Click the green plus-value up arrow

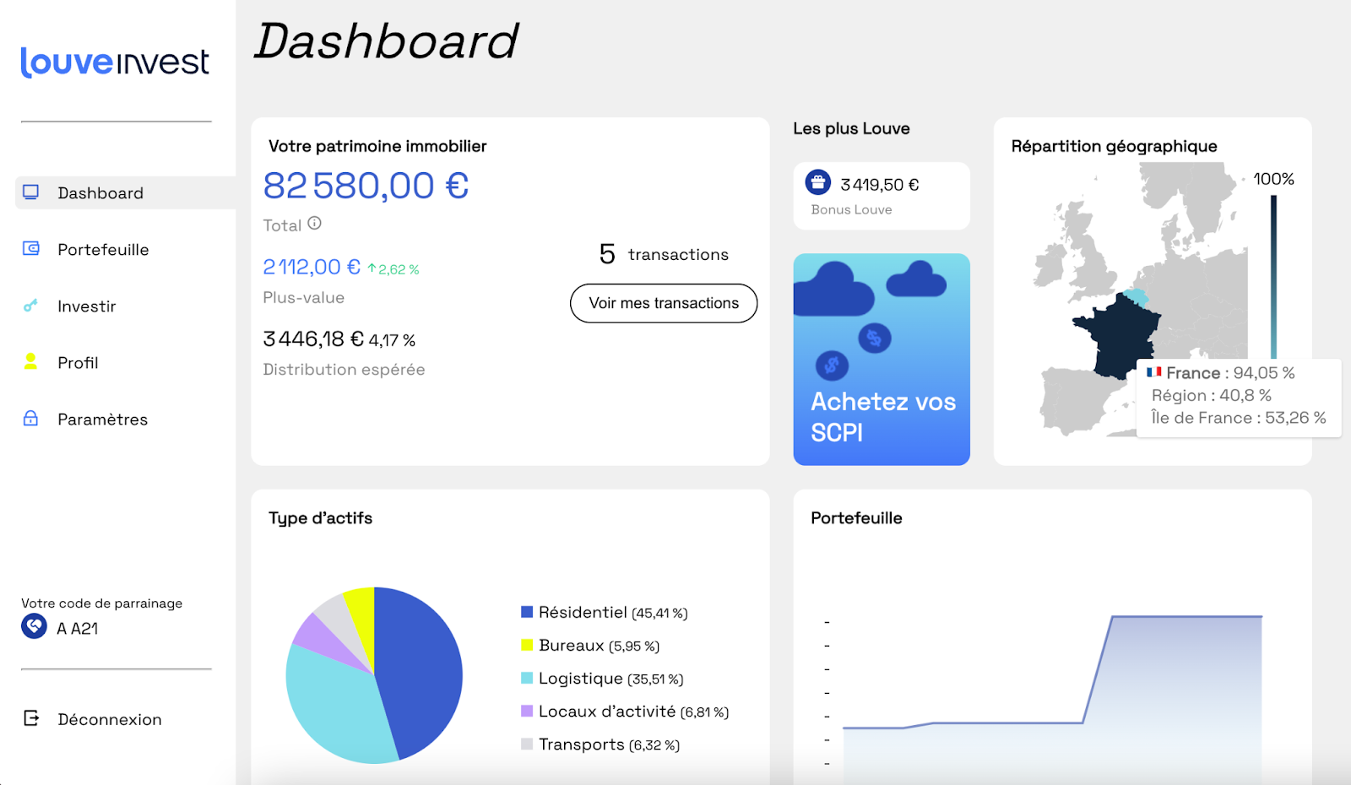point(372,268)
